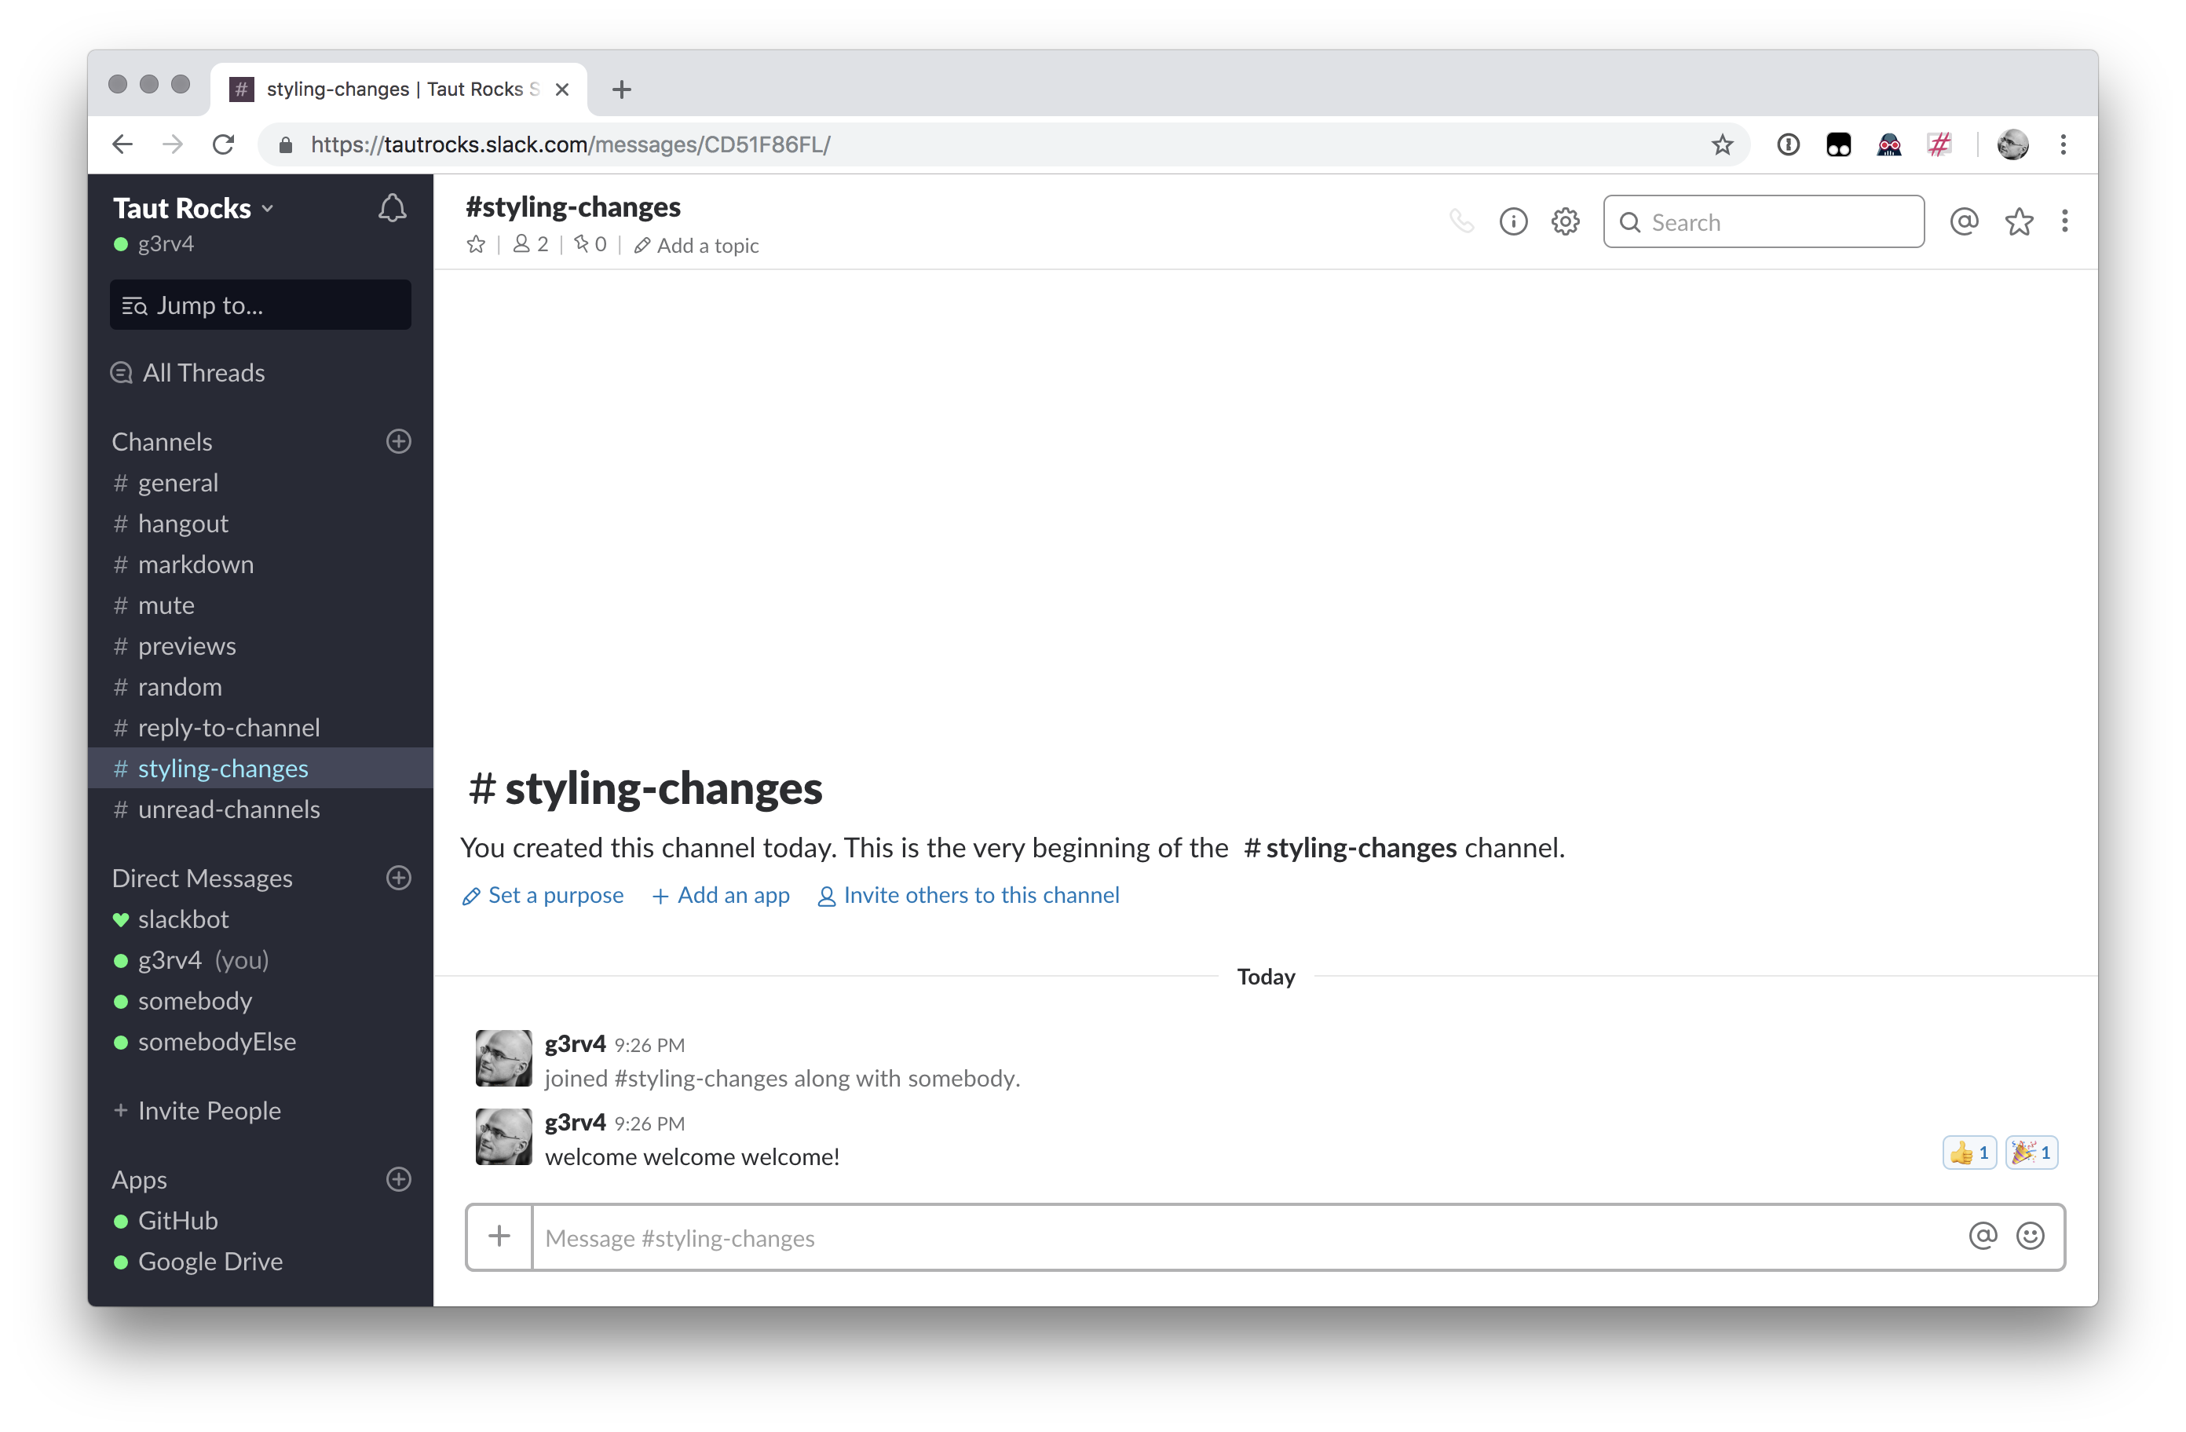Open a new browser tab

[x=622, y=90]
